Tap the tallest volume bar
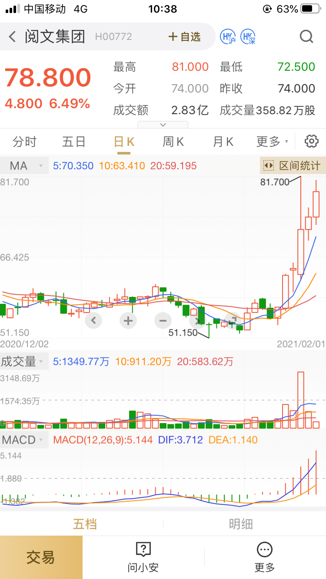The image size is (326, 579). (x=300, y=400)
